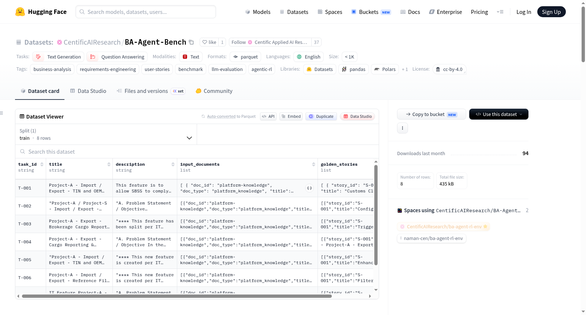Click the Question Answering task tag
The height and width of the screenshot is (315, 586).
coord(117,57)
